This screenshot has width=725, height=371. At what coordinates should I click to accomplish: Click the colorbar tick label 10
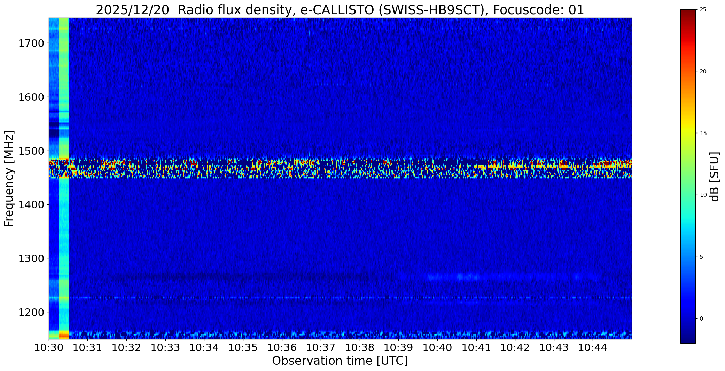tap(703, 195)
